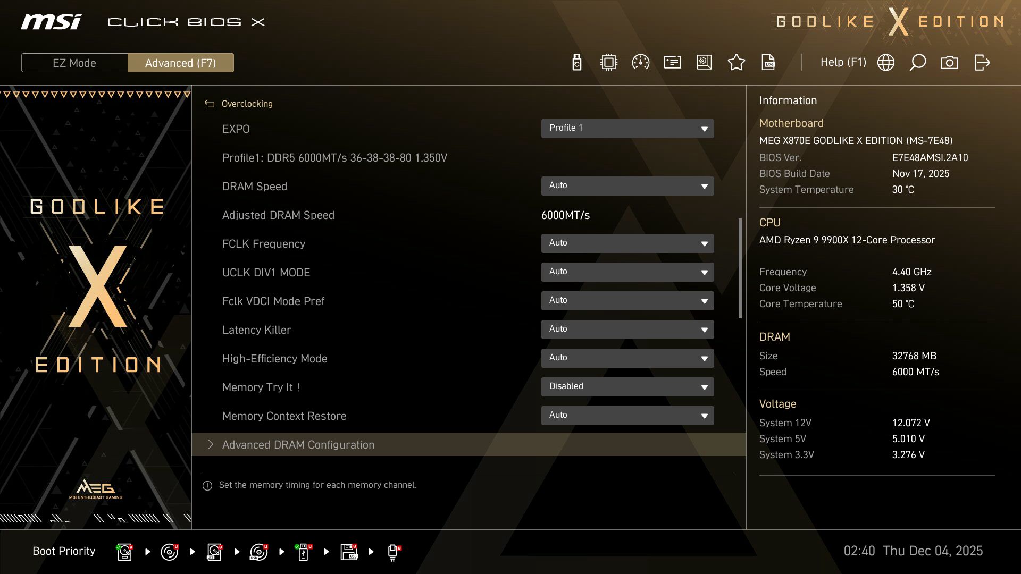Viewport: 1021px width, 574px height.
Task: Change the DRAM Speed setting
Action: point(627,185)
